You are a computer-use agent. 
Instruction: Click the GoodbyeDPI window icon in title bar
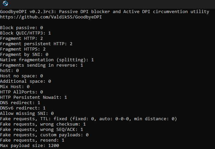click(x=5, y=3)
